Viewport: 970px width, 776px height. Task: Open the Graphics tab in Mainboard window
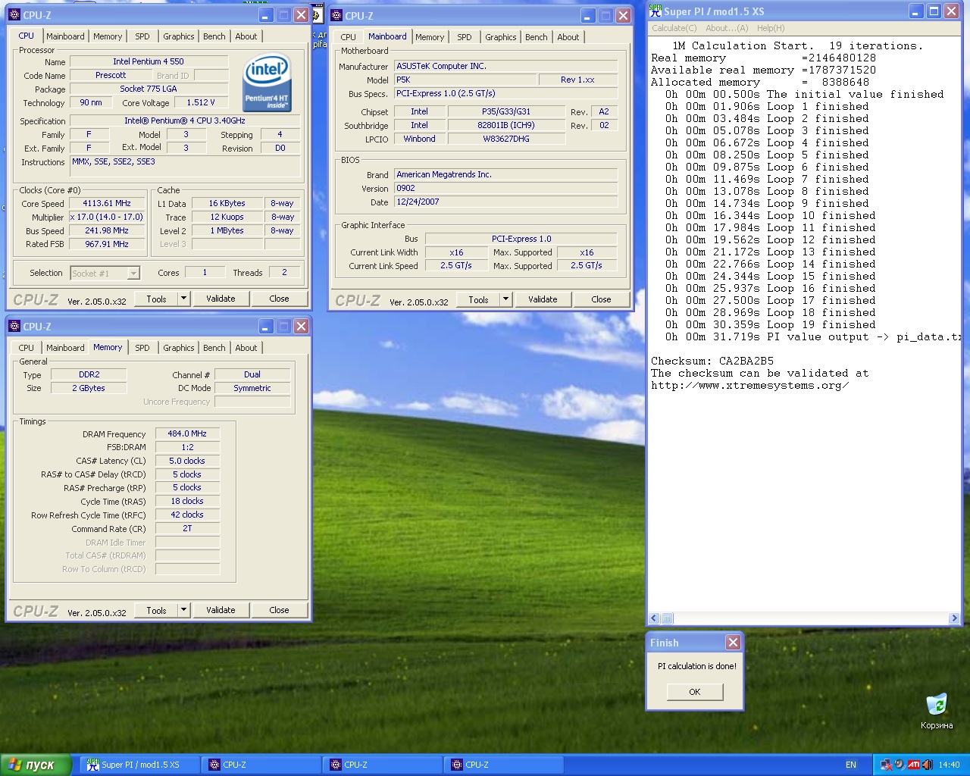click(x=501, y=37)
